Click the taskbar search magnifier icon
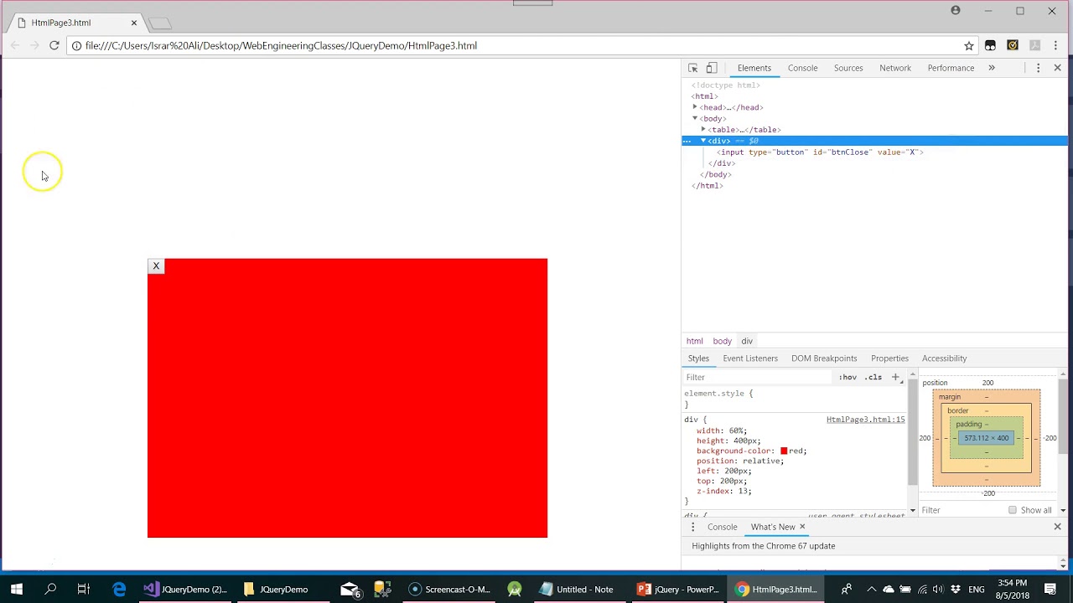1073x603 pixels. pos(50,589)
